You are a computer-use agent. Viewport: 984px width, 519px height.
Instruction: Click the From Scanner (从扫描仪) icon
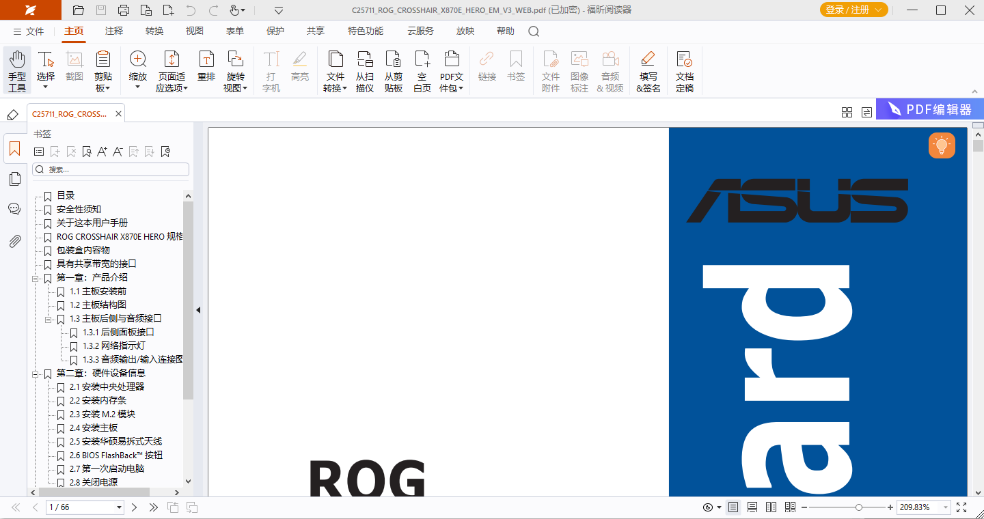coord(365,70)
